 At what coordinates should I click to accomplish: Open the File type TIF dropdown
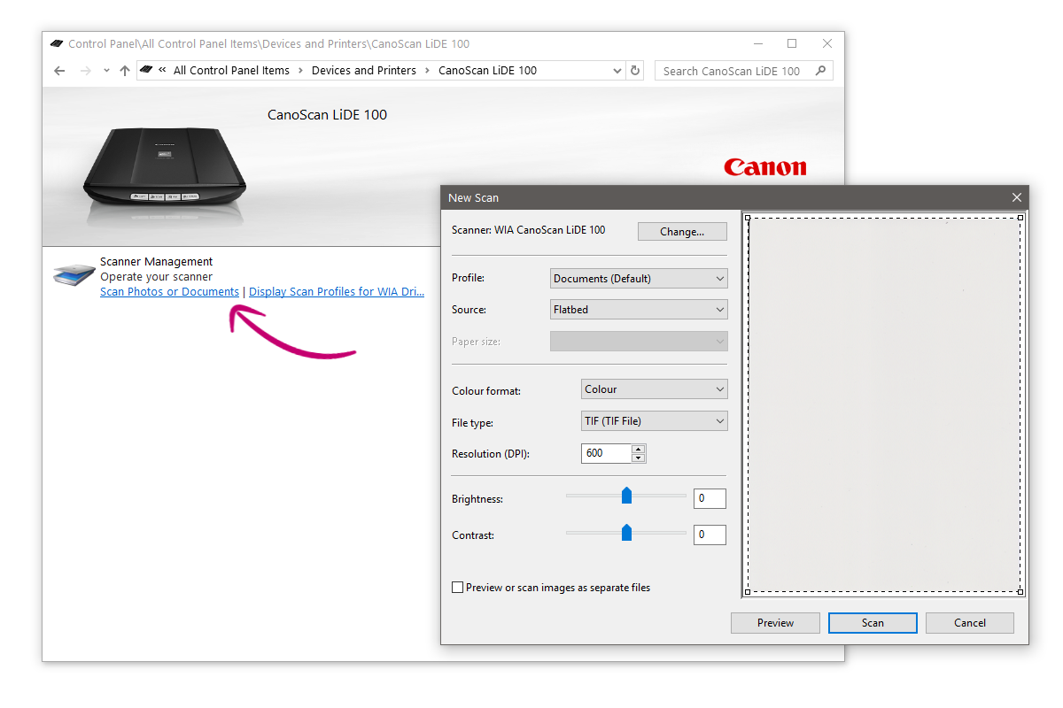[x=655, y=422]
